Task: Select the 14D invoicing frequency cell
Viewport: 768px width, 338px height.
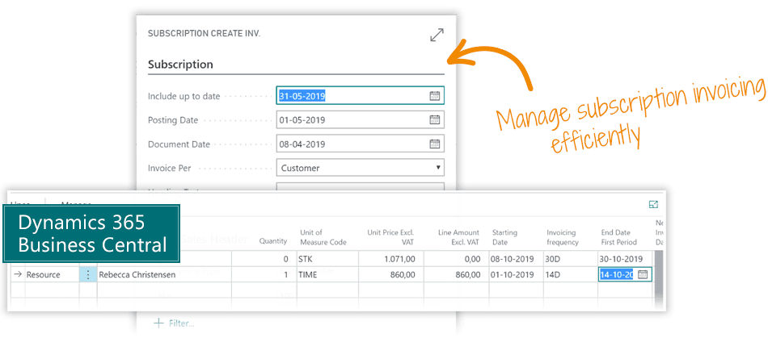Action: click(x=571, y=274)
